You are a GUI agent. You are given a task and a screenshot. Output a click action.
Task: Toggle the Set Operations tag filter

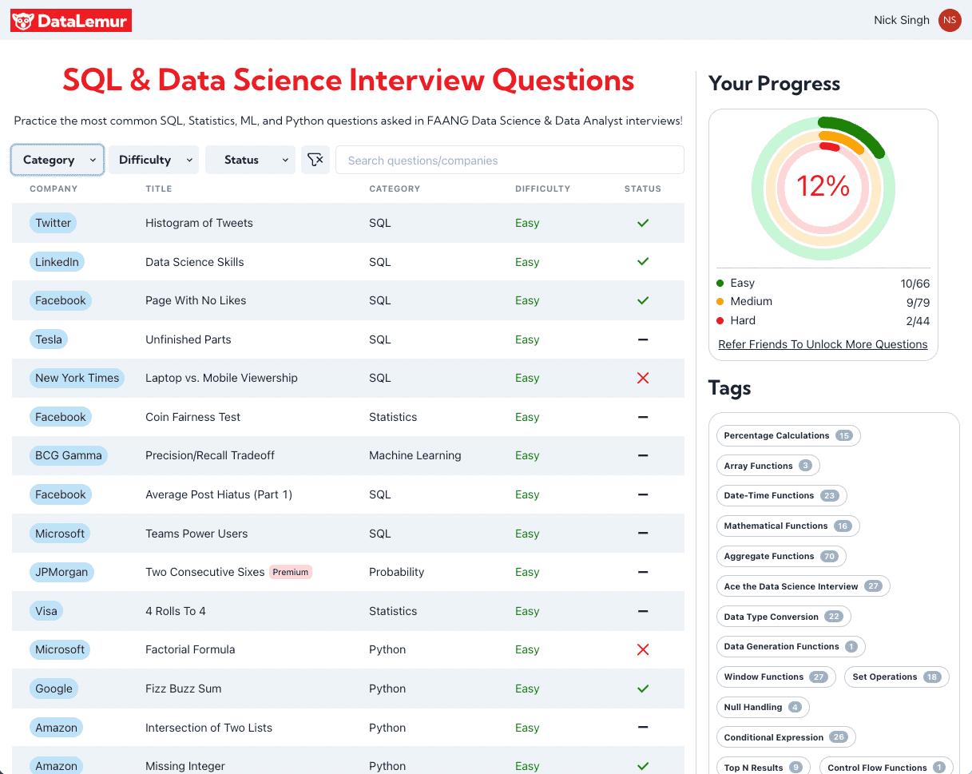coord(896,677)
